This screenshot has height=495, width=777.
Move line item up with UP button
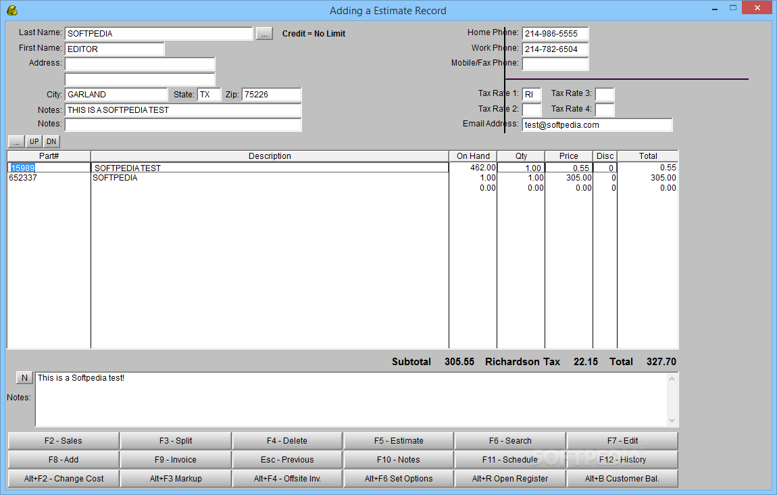[x=34, y=142]
